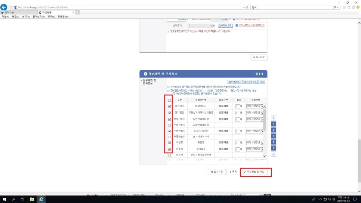361x203 pixels.
Task: Refresh the page using the reload icon
Action: (247, 7)
